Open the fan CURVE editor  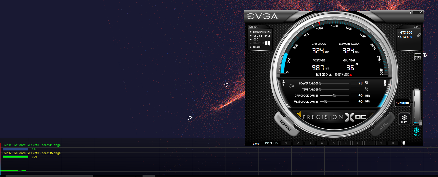click(x=404, y=119)
